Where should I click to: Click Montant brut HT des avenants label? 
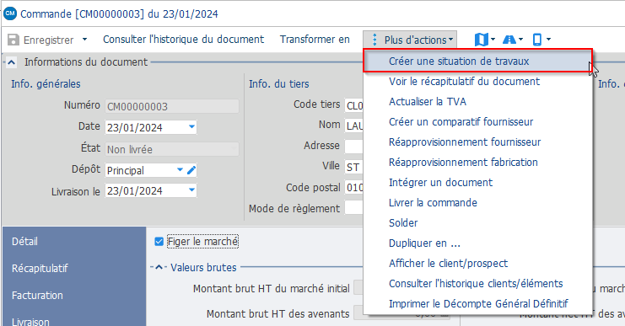[277, 314]
